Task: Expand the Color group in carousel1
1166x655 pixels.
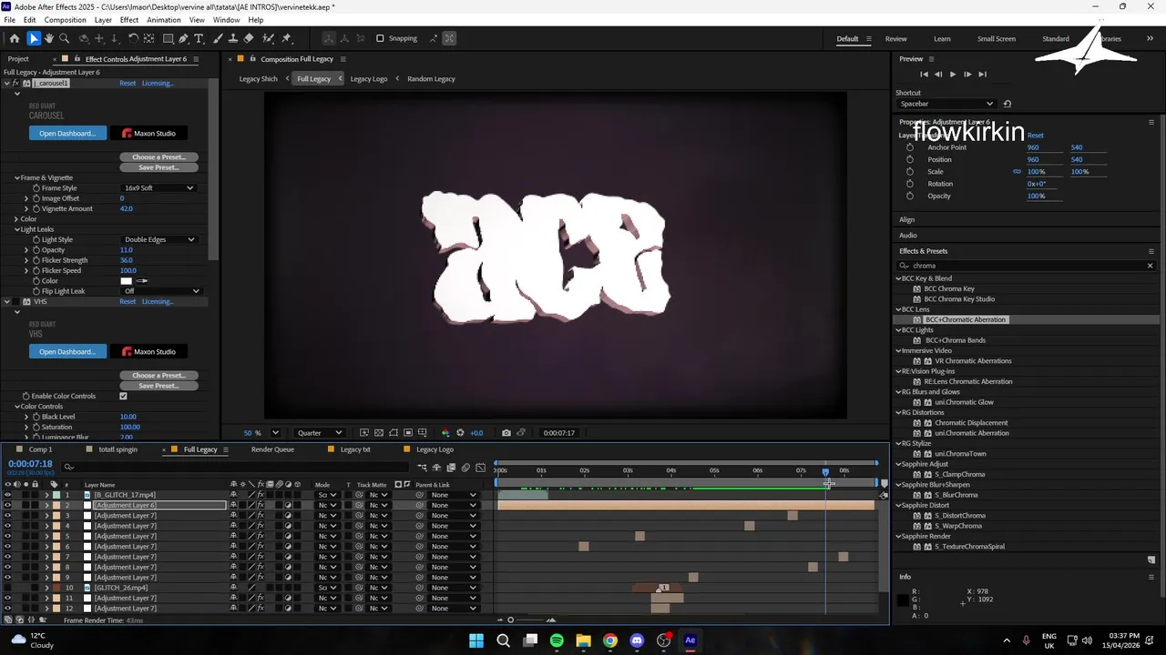Action: pos(16,219)
